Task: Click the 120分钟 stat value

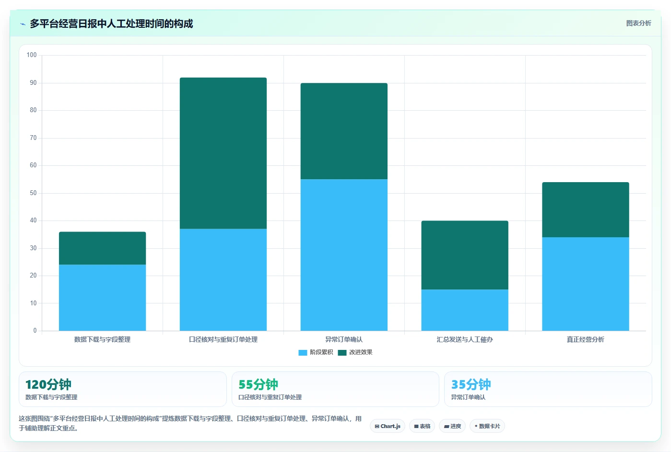Action: 48,384
